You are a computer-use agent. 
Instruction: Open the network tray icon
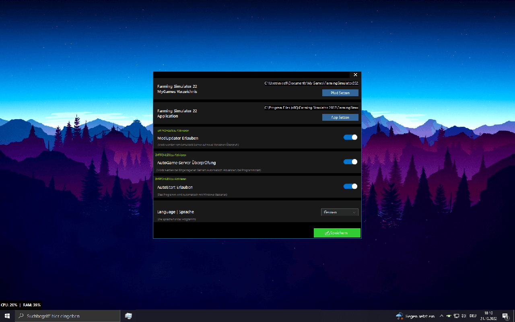[x=456, y=316]
